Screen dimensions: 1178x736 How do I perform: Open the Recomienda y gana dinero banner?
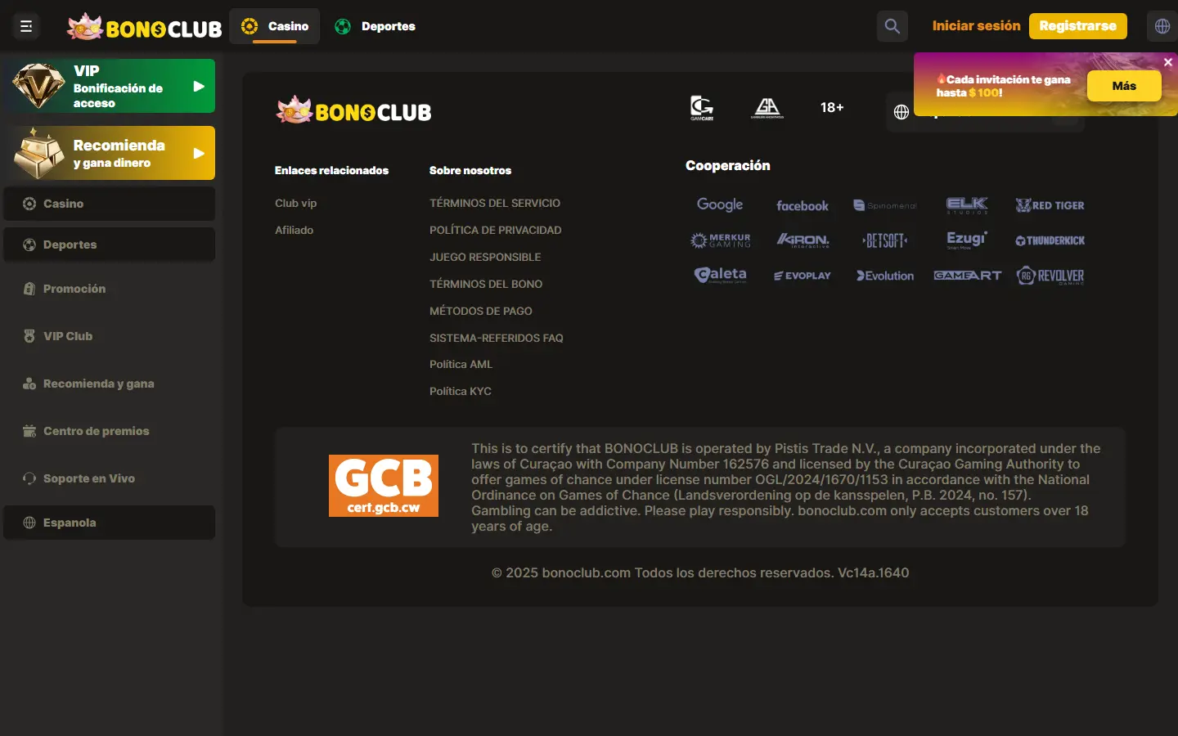tap(110, 153)
